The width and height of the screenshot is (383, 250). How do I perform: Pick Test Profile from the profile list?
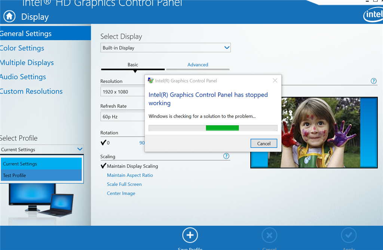click(41, 175)
